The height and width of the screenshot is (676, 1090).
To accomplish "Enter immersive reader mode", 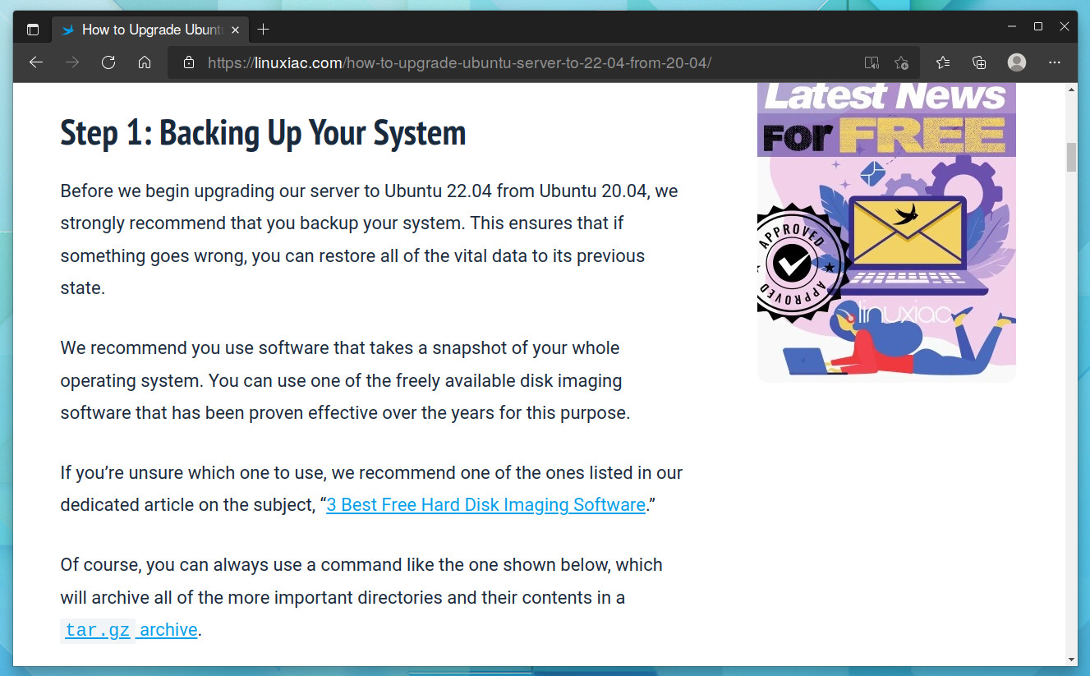I will click(x=872, y=62).
